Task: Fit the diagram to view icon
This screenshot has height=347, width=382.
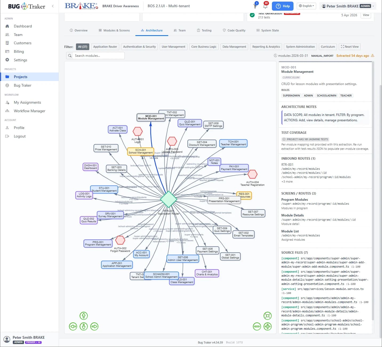Action: coord(268,316)
